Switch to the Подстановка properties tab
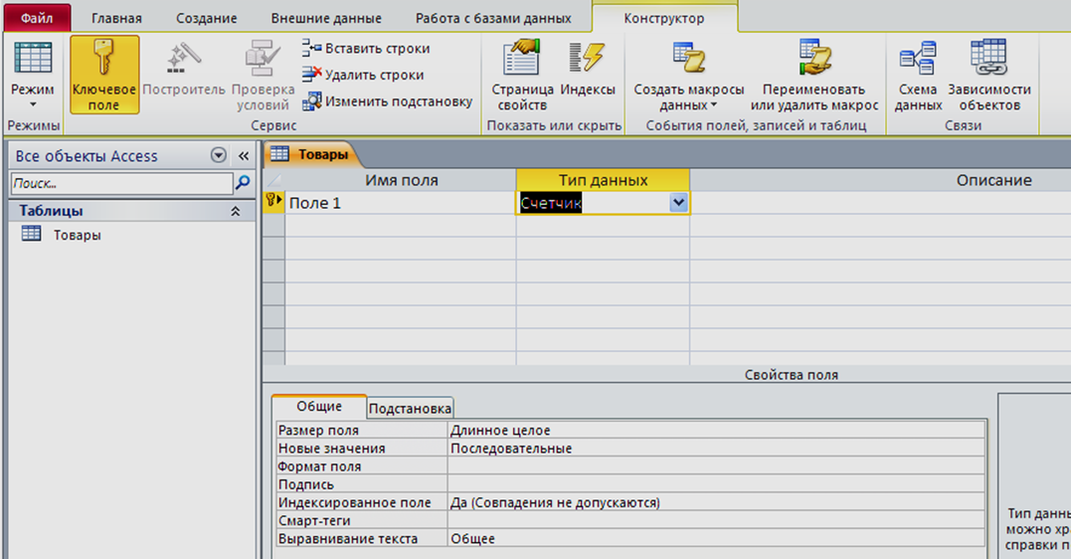The image size is (1071, 559). coord(410,409)
